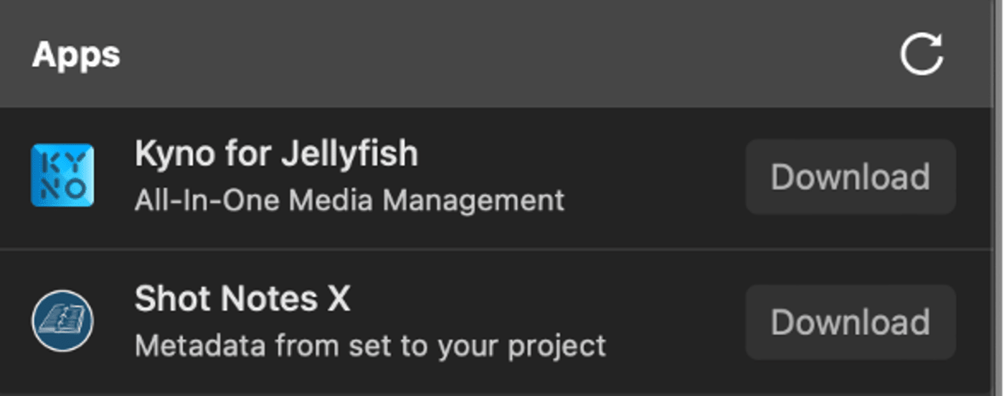The height and width of the screenshot is (396, 1004).
Task: Download Kyno for Jellyfish
Action: click(851, 176)
